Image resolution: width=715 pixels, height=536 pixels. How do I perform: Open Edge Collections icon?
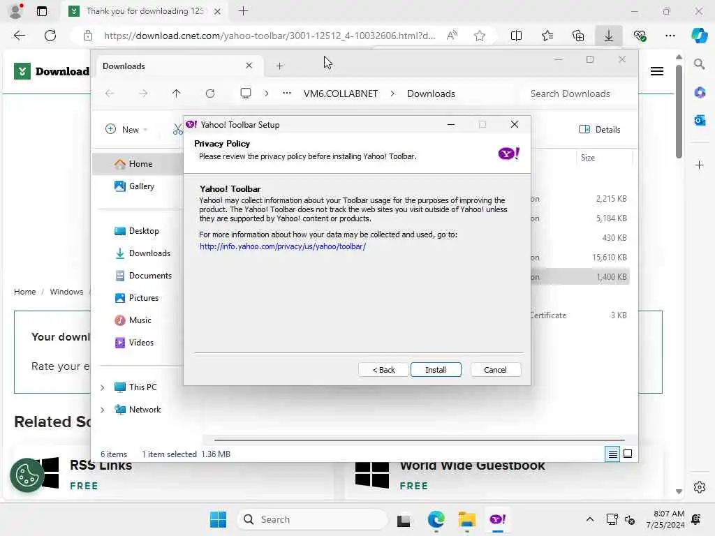(577, 36)
